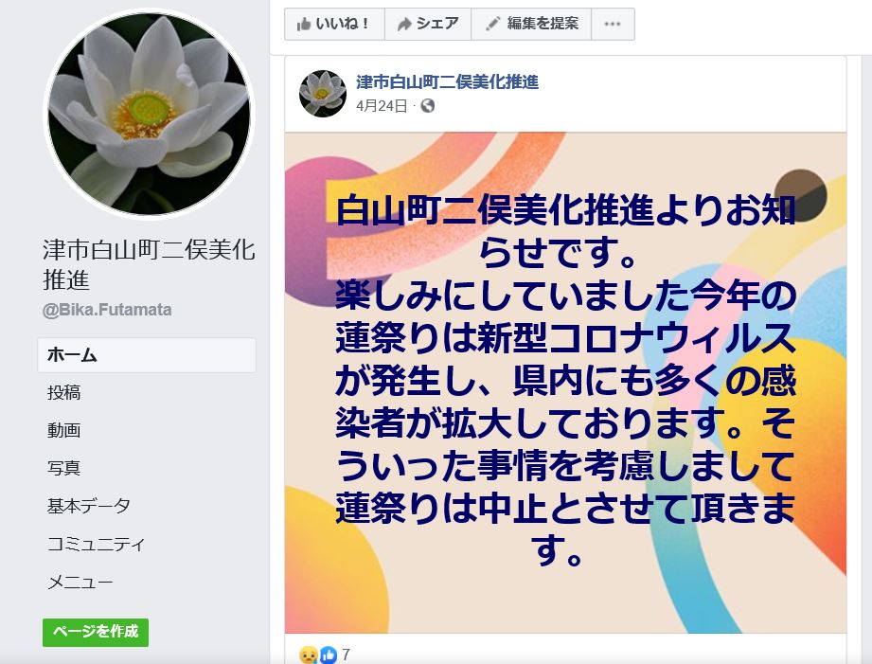Open the three-dots more options menu
The image size is (872, 664).
pos(613,24)
